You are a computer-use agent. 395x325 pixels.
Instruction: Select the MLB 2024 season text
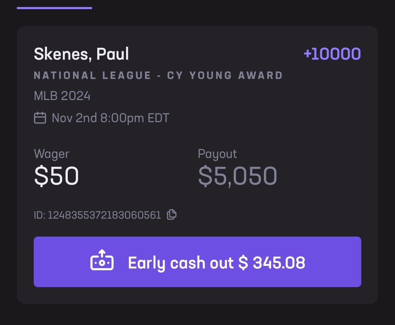tap(62, 95)
